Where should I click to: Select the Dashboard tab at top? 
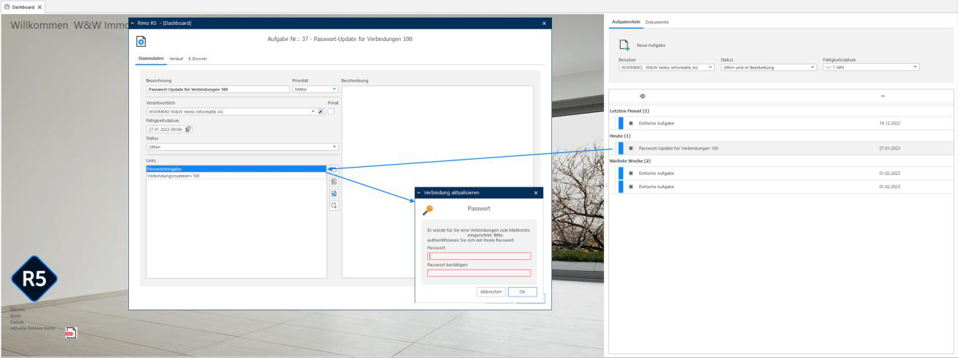23,7
